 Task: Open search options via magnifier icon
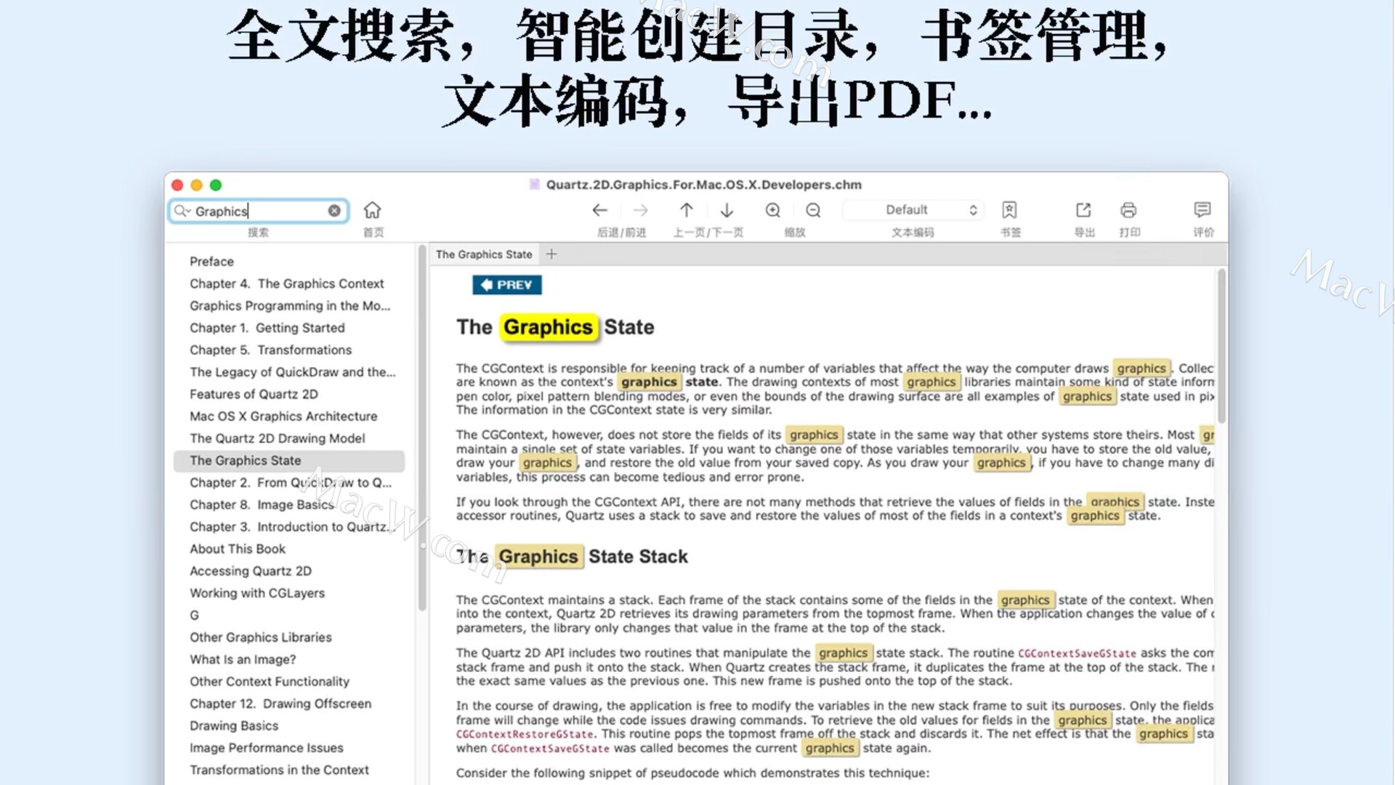(x=182, y=211)
